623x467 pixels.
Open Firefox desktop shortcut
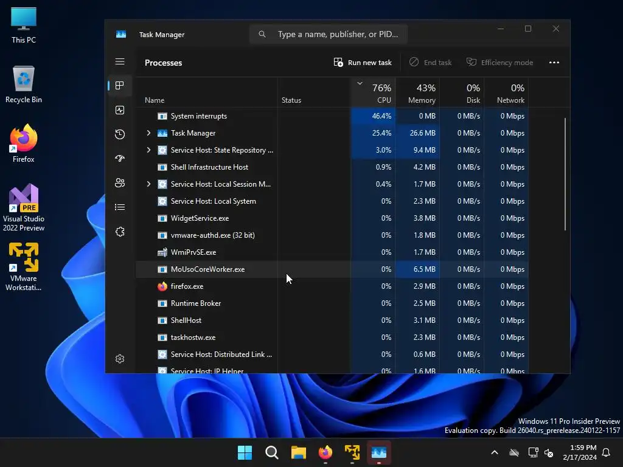pos(24,144)
